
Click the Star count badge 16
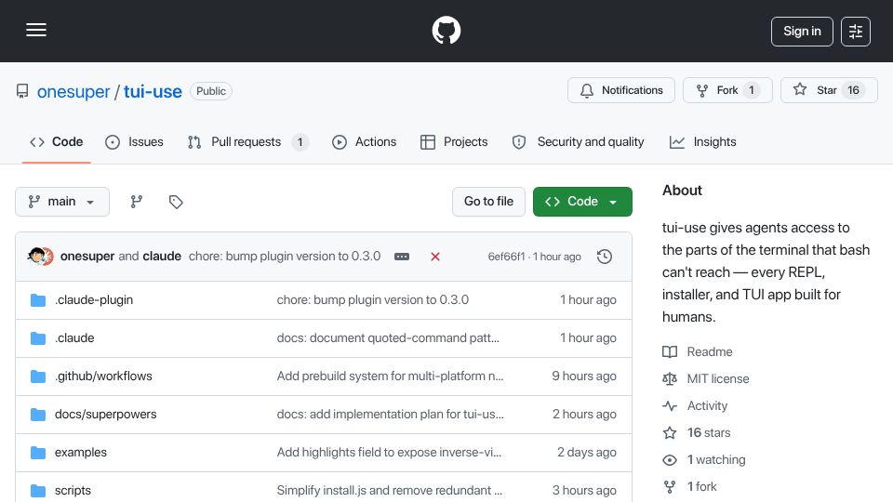coord(853,90)
